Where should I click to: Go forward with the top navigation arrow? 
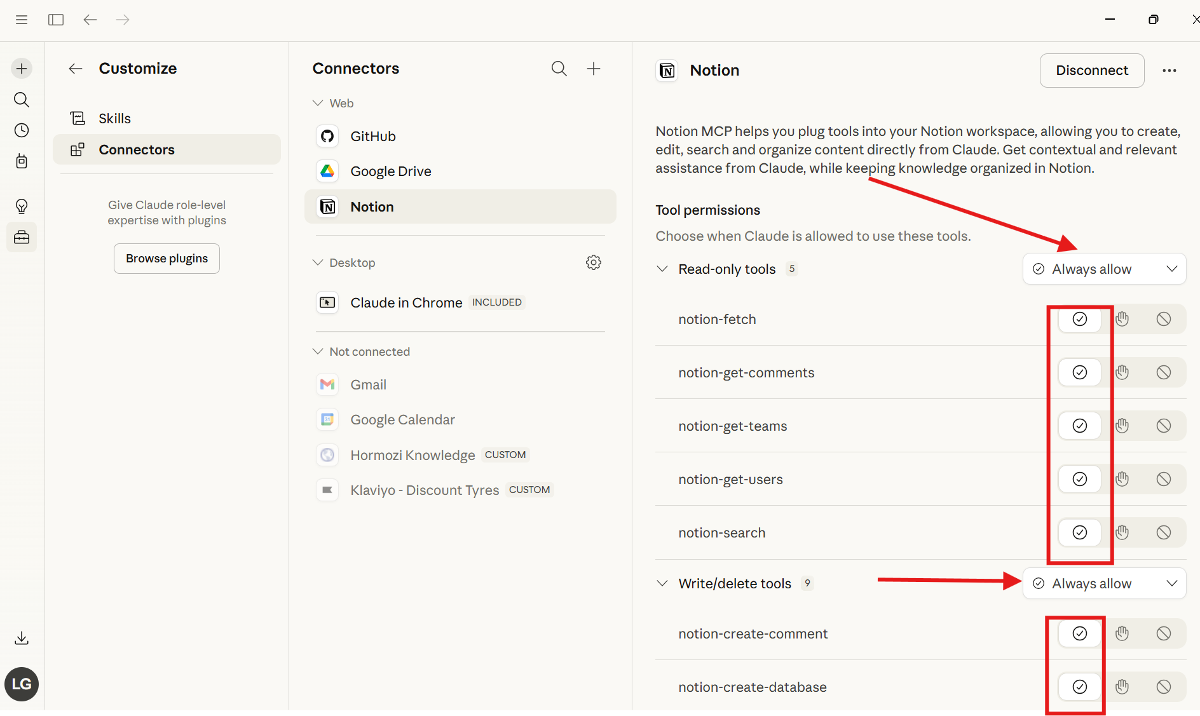[x=123, y=20]
